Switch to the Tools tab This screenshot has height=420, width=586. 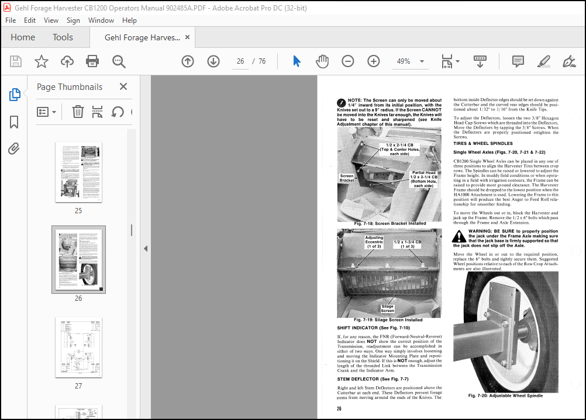pyautogui.click(x=63, y=37)
